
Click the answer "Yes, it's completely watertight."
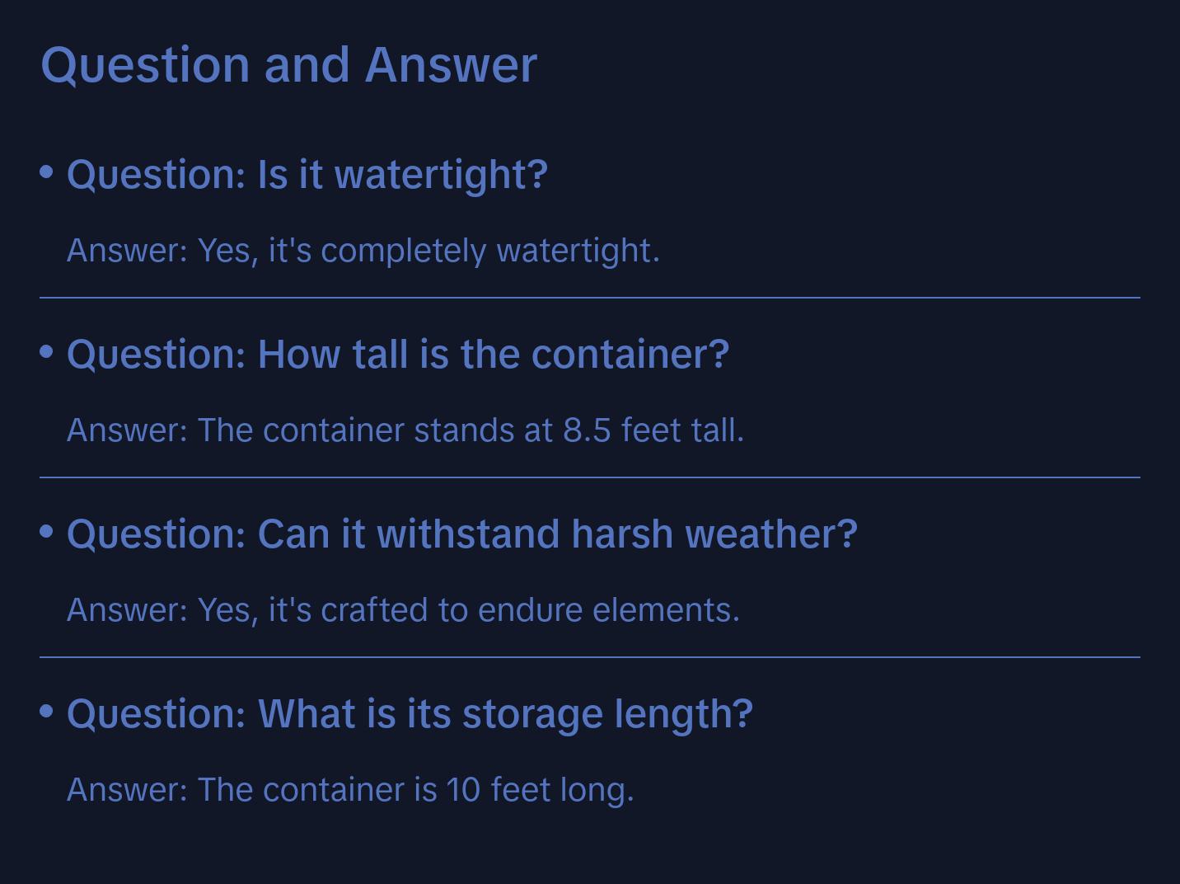point(363,251)
